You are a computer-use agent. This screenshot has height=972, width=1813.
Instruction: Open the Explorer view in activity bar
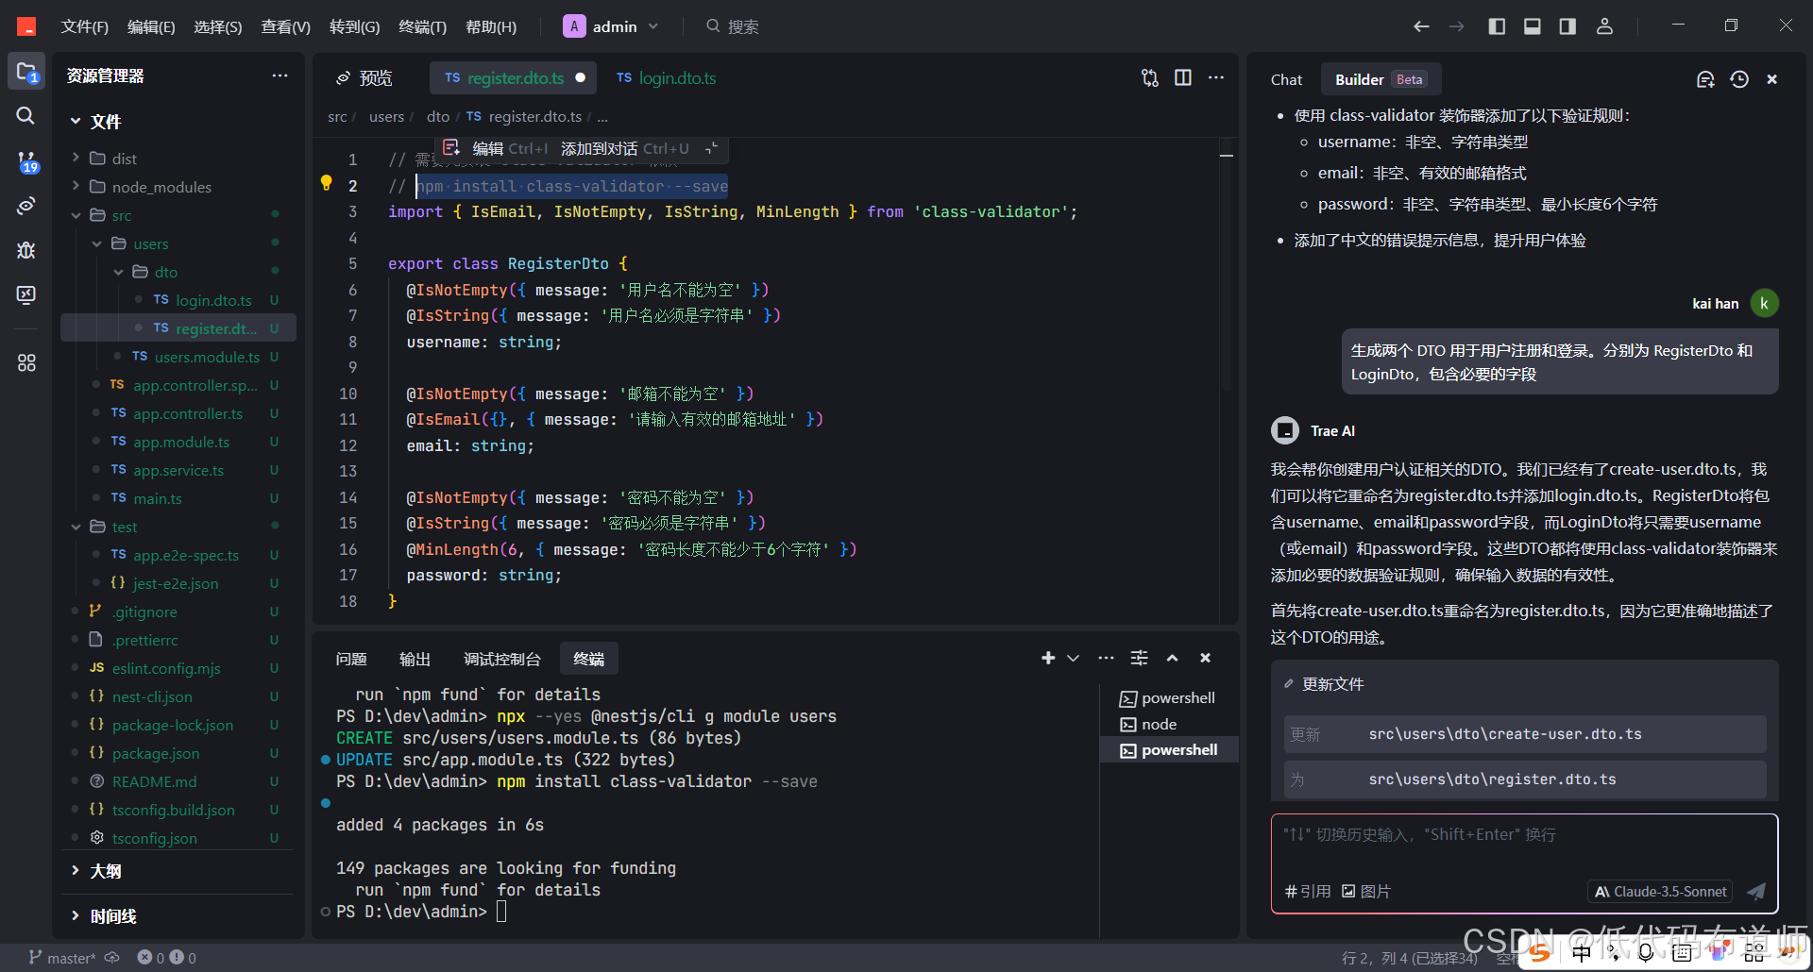point(26,72)
